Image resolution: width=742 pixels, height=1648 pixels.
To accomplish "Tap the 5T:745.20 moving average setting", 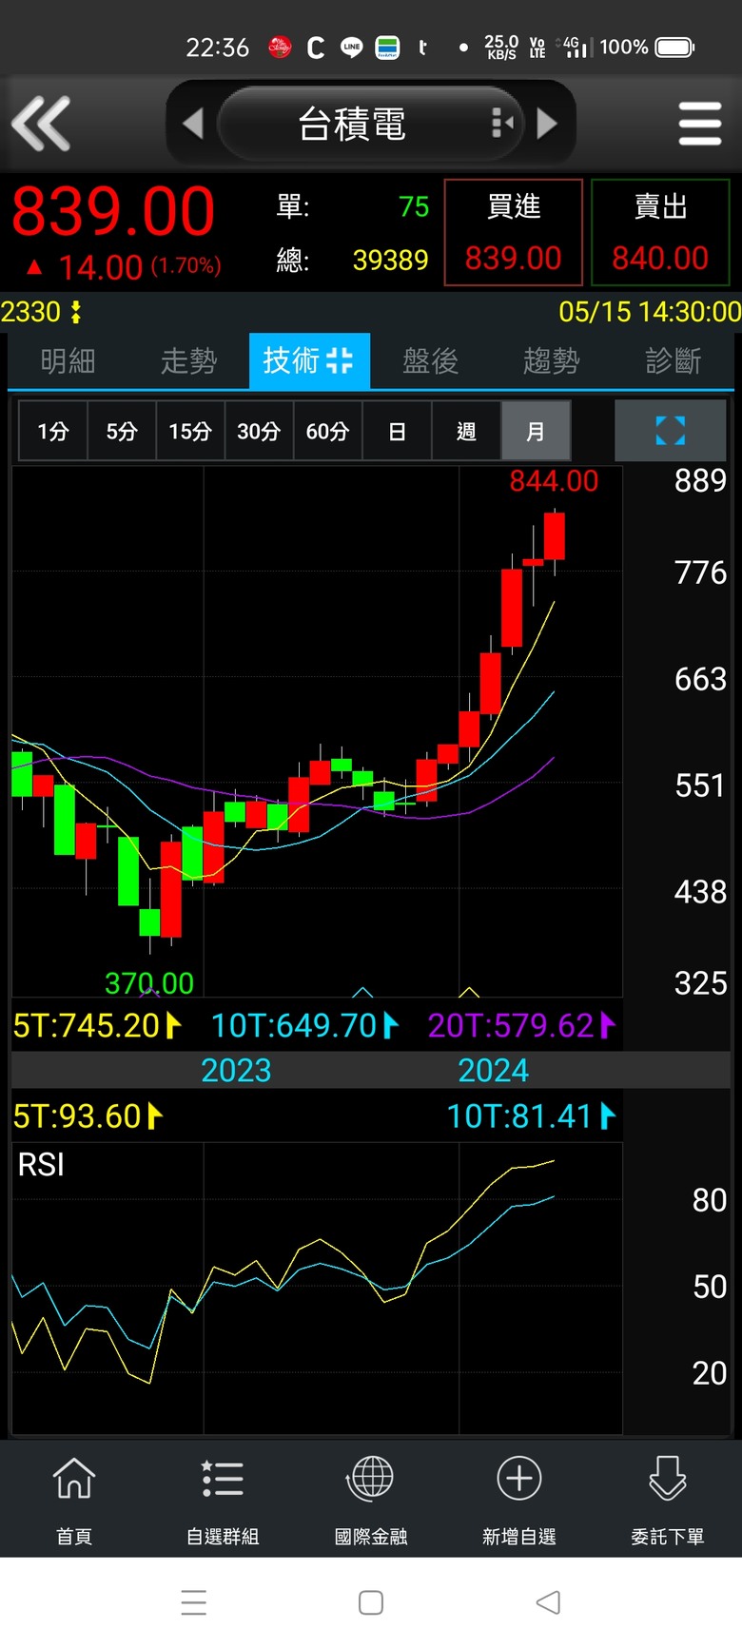I will (97, 1025).
